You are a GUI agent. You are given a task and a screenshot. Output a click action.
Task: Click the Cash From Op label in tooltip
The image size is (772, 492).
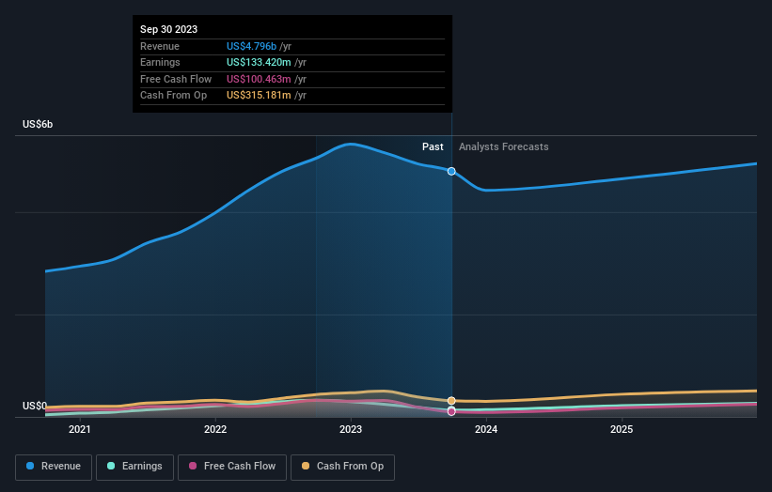tap(173, 96)
